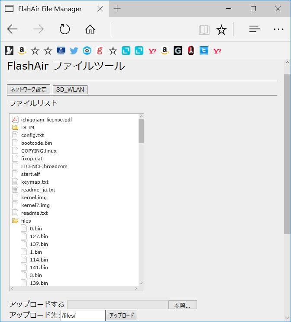Open the second Amazon bookmark icon

[x=165, y=51]
